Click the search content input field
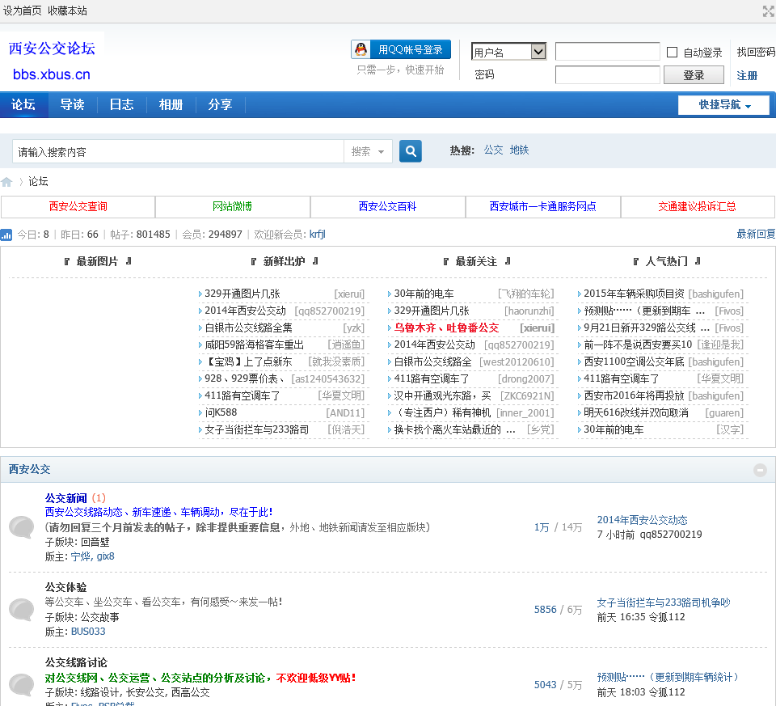 [178, 151]
